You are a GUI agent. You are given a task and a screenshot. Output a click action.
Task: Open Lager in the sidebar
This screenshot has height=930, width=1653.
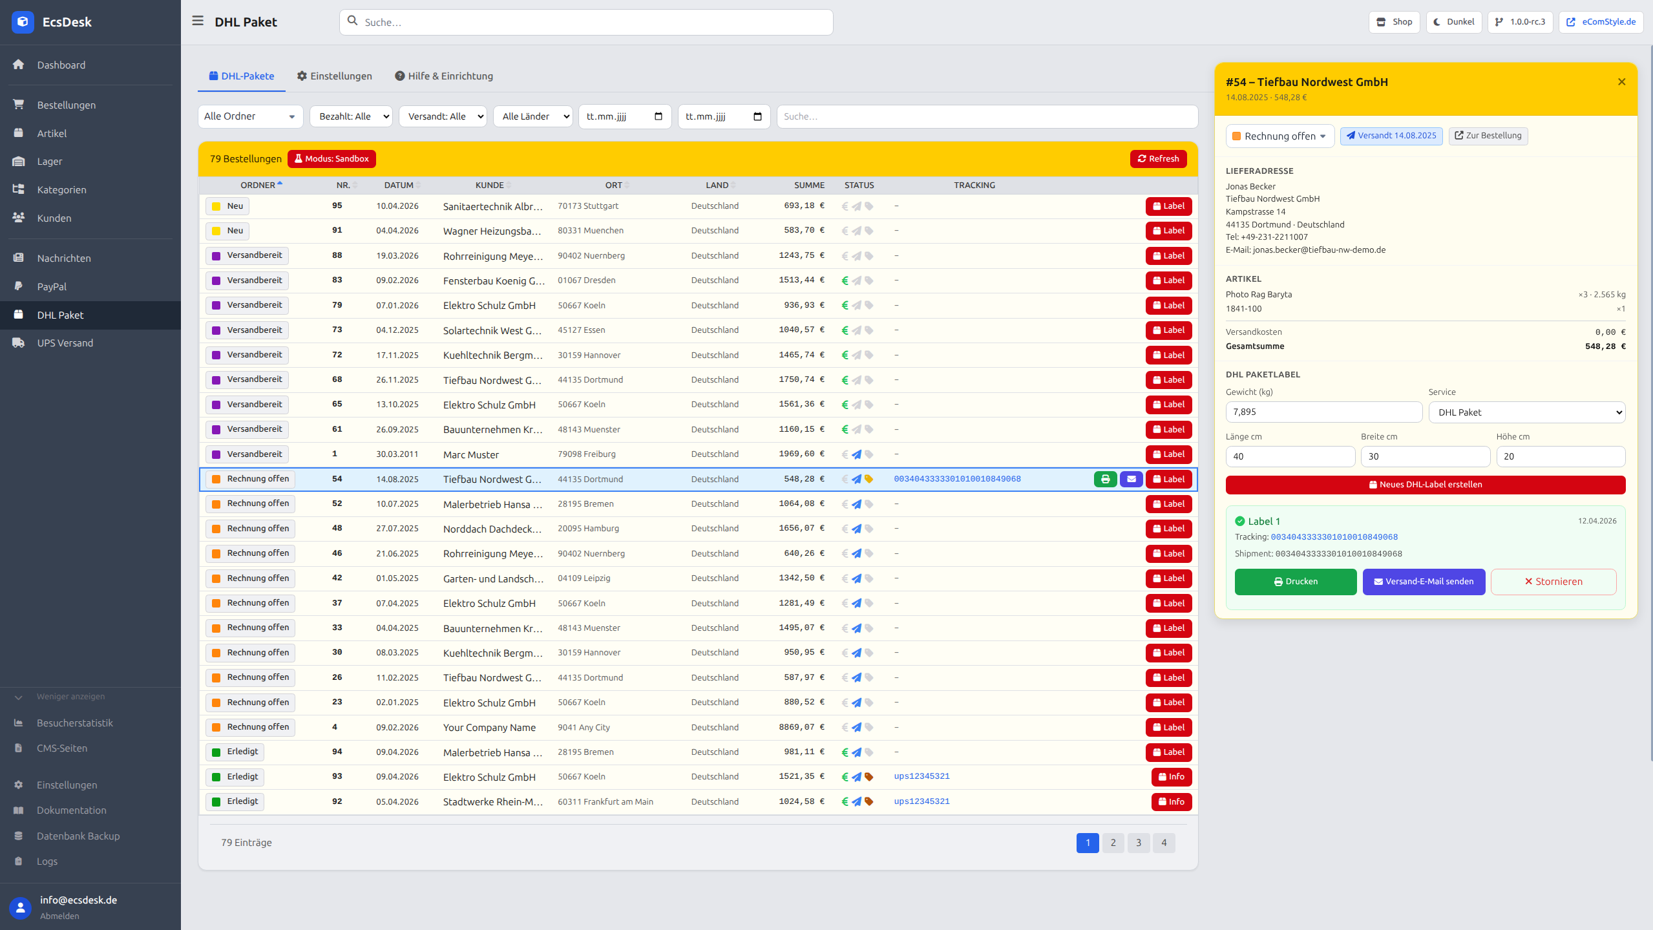coord(90,161)
